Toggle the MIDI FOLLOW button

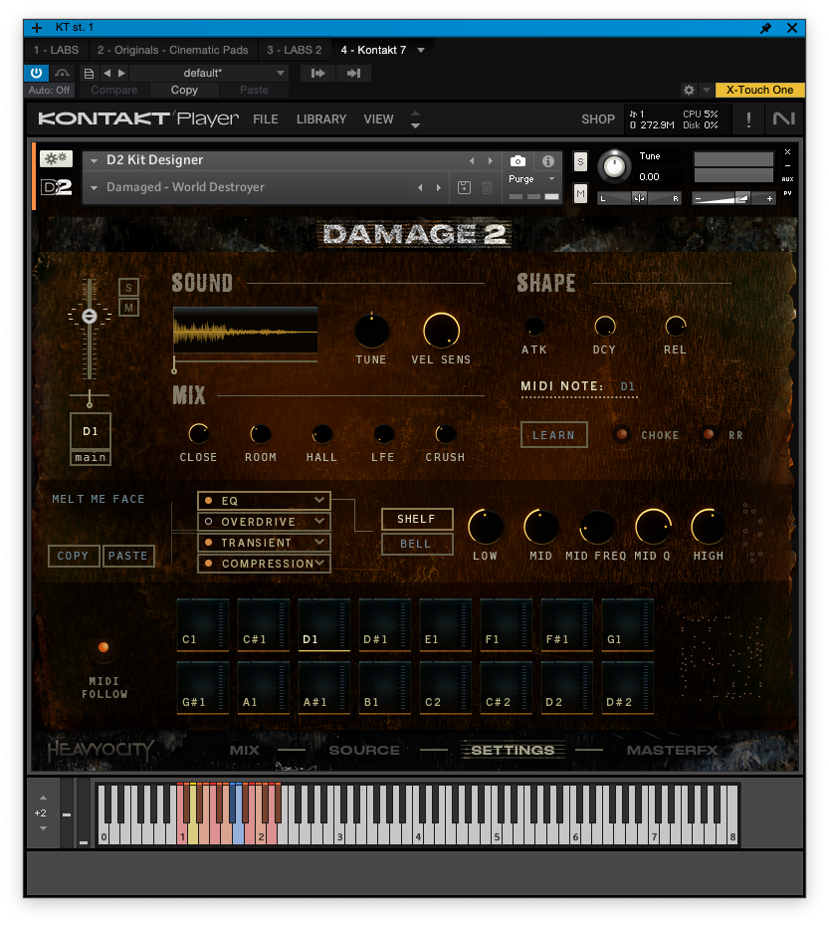[x=104, y=647]
